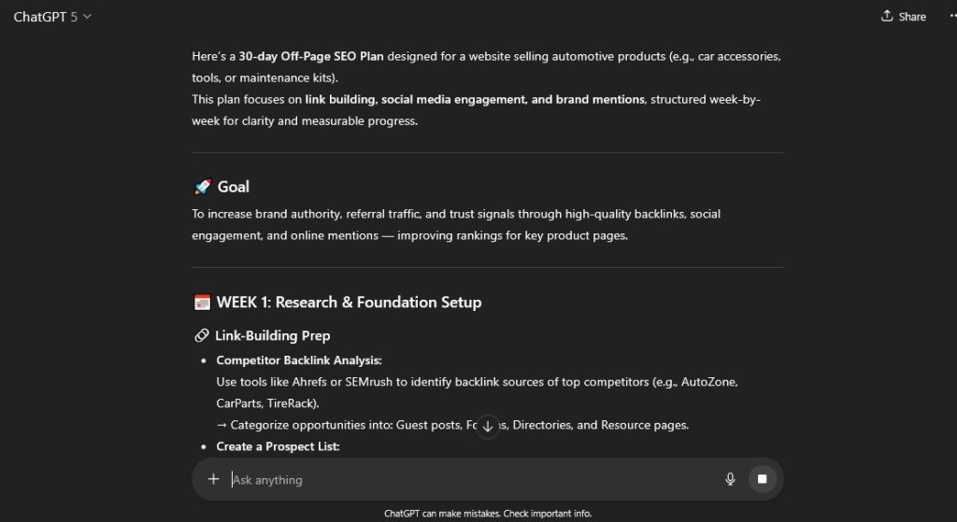Click the Share button
Image resolution: width=957 pixels, height=522 pixels.
tap(904, 17)
